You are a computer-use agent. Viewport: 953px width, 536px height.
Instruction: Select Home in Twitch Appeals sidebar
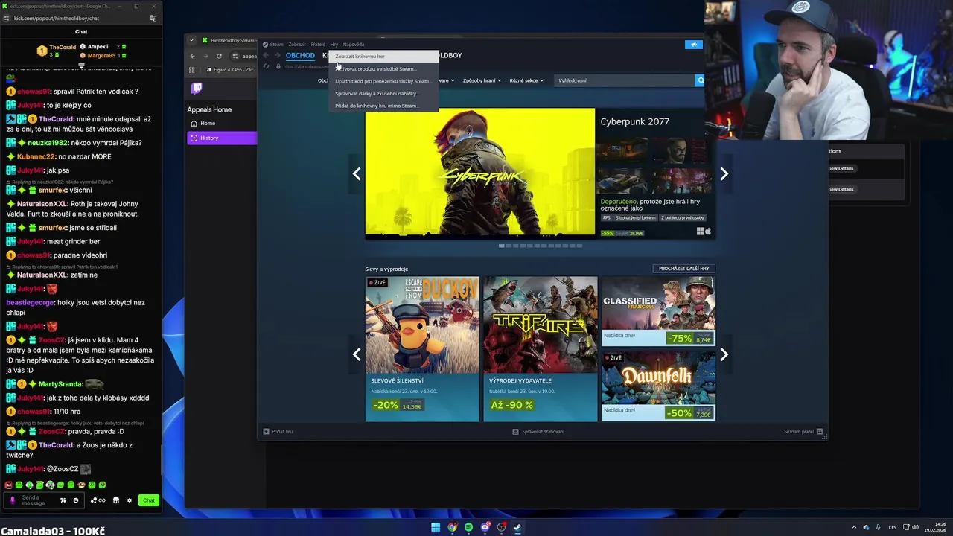[222, 124]
